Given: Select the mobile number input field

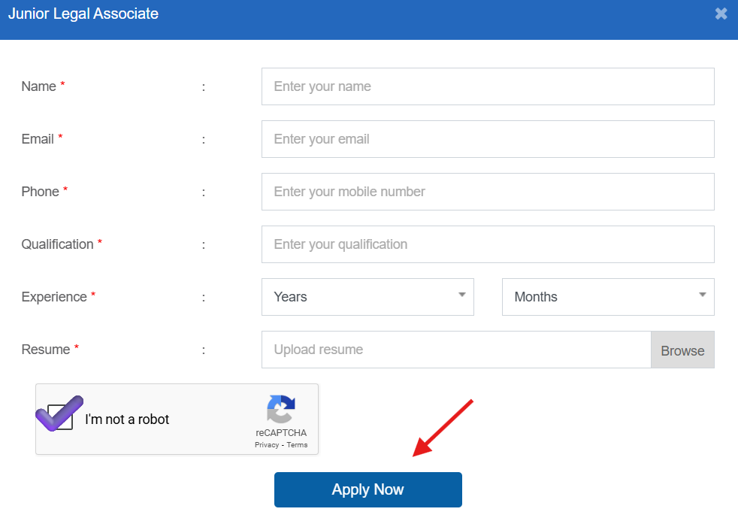Looking at the screenshot, I should [x=487, y=192].
